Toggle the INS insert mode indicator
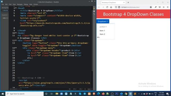Screen dimensions: 171x96 [x=69, y=89]
